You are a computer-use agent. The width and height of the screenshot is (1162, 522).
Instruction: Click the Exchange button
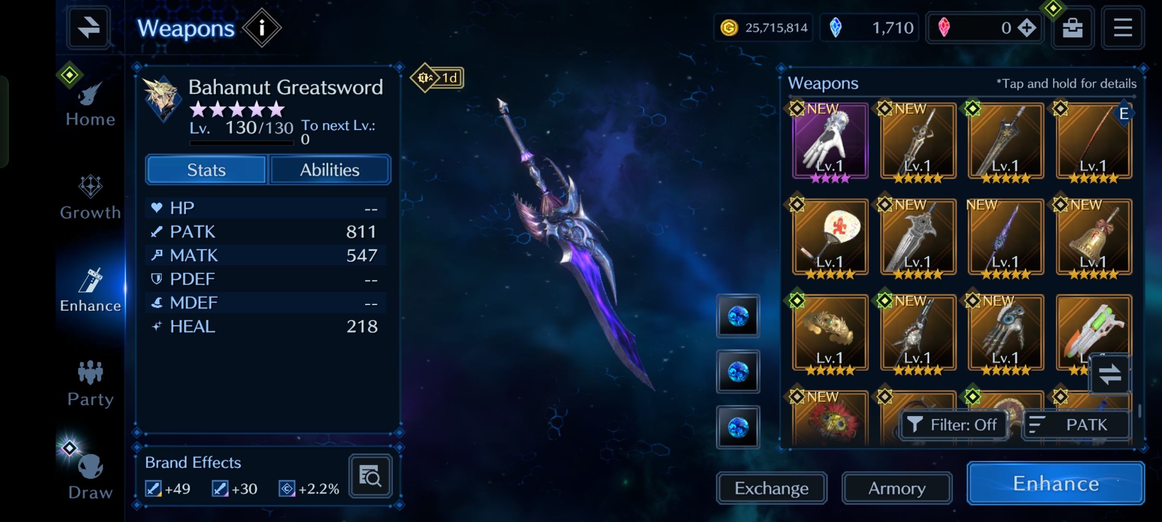[772, 488]
